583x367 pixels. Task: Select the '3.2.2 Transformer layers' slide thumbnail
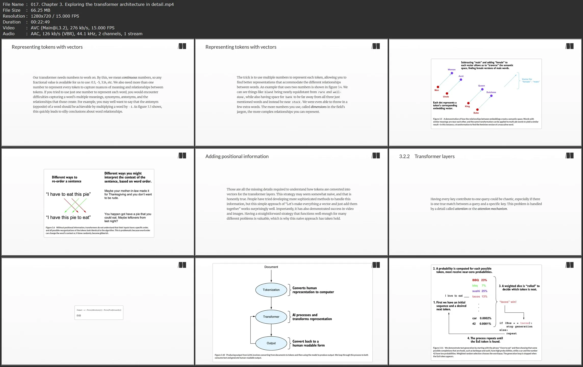485,202
